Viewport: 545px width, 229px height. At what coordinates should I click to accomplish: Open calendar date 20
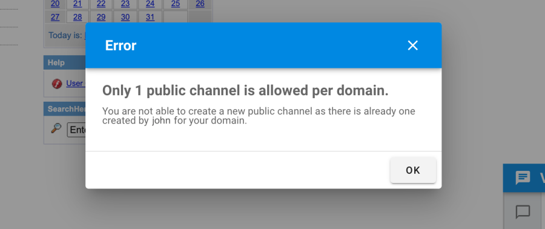55,4
